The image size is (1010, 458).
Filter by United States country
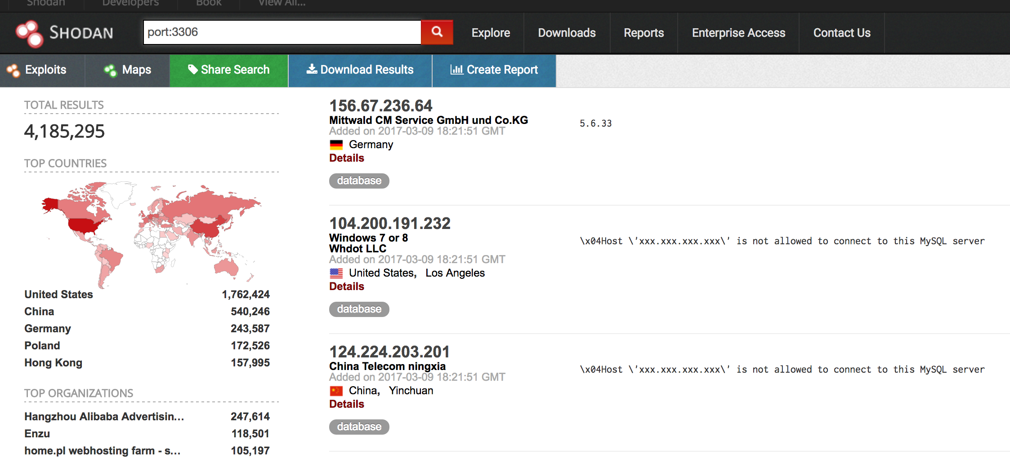pyautogui.click(x=58, y=295)
